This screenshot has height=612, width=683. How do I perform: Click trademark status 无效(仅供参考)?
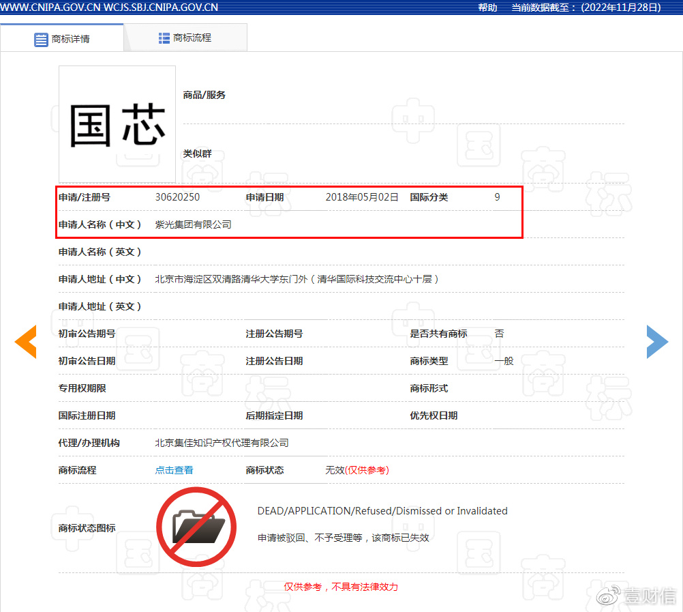(357, 470)
